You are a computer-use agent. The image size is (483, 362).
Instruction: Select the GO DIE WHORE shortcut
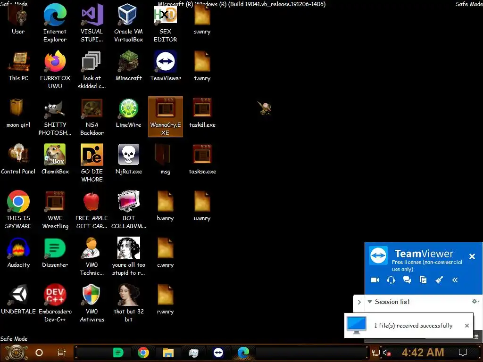click(x=92, y=164)
